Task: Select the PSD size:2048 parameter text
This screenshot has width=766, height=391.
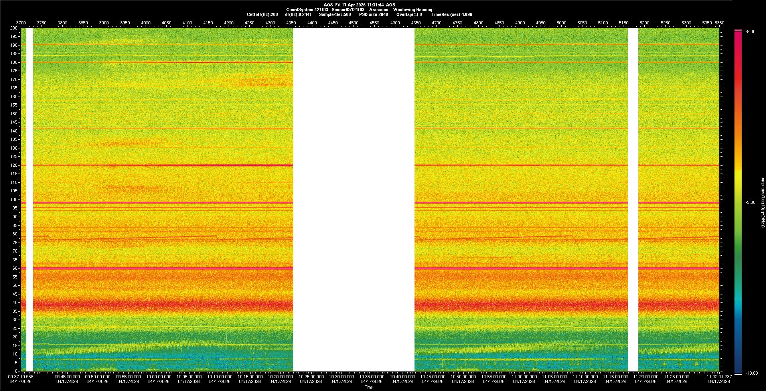Action: [373, 14]
